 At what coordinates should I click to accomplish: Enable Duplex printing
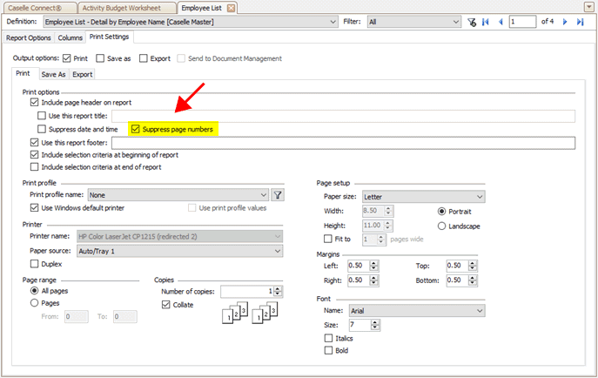click(34, 264)
